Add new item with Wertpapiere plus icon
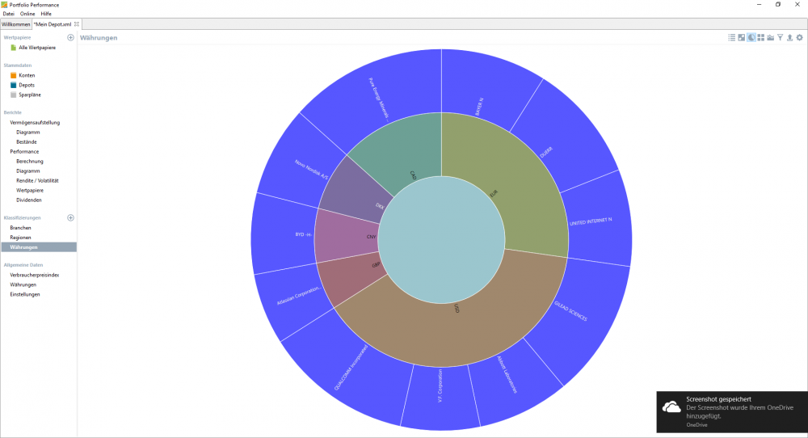 coord(70,38)
